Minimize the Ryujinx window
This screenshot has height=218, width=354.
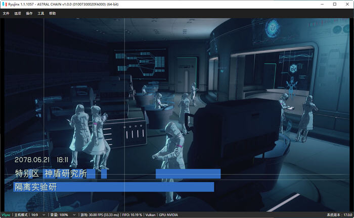click(x=322, y=4)
